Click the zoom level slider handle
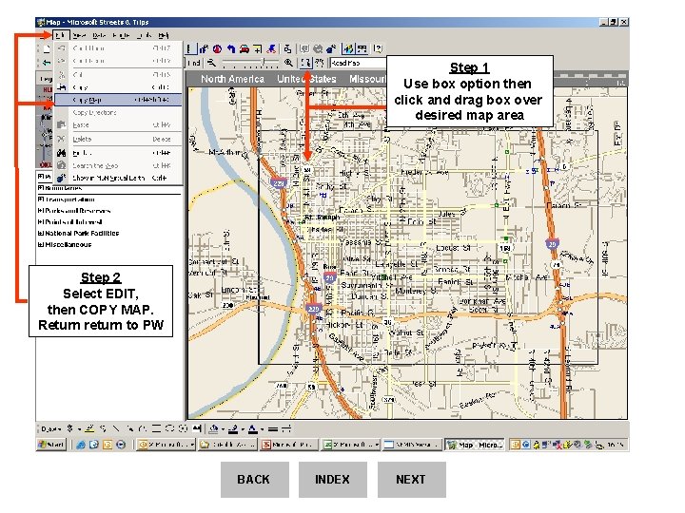Image resolution: width=685 pixels, height=513 pixels. click(x=264, y=63)
